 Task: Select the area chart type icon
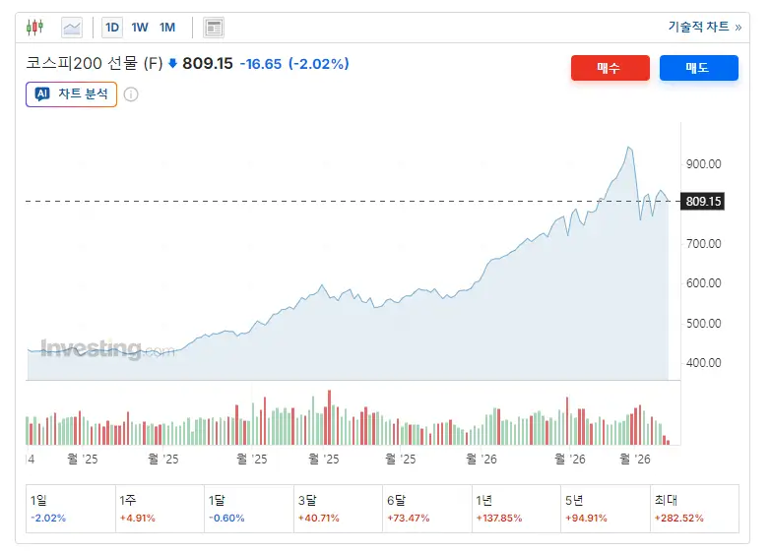72,28
